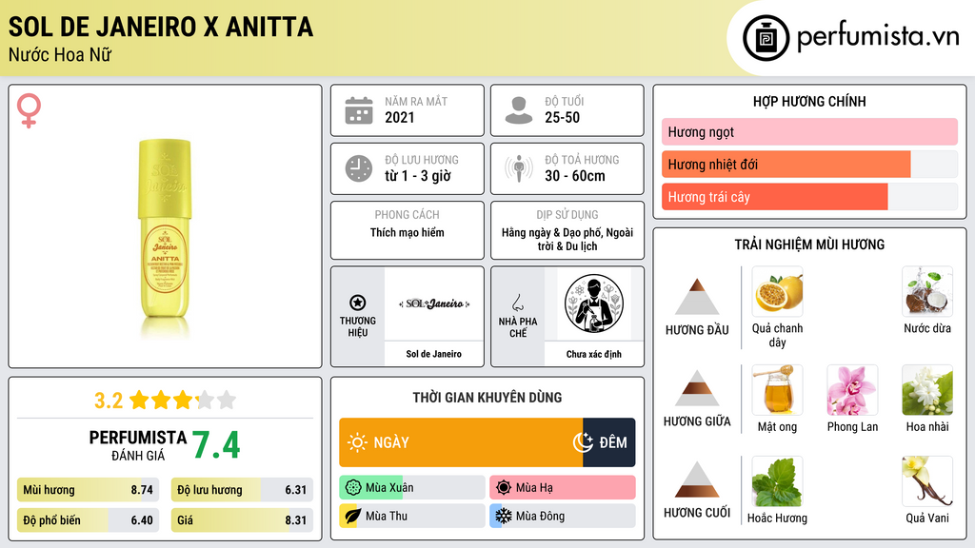Click the sillage icon beside Độ toả hương
Image resolution: width=975 pixels, height=548 pixels.
[519, 168]
